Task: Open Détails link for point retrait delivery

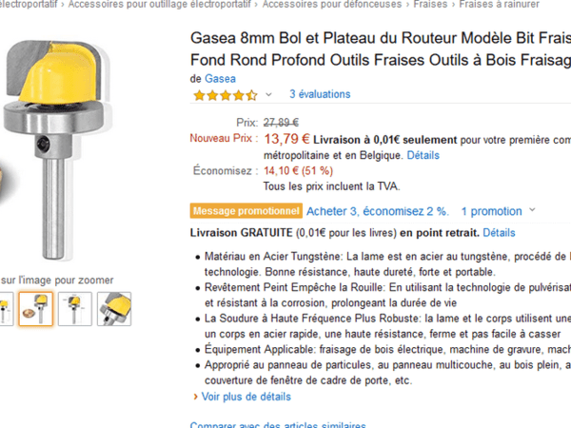Action: coord(499,233)
